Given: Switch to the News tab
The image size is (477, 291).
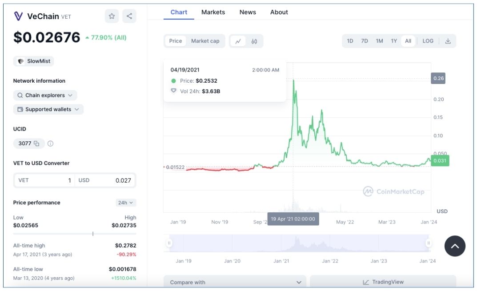Looking at the screenshot, I should (x=248, y=12).
